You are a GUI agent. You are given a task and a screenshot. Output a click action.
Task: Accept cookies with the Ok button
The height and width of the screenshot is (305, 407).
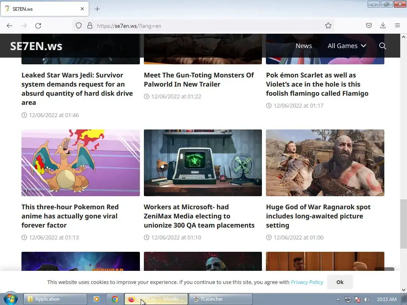tap(340, 282)
